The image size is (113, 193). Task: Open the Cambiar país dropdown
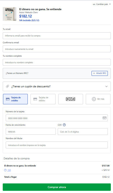[102, 4]
